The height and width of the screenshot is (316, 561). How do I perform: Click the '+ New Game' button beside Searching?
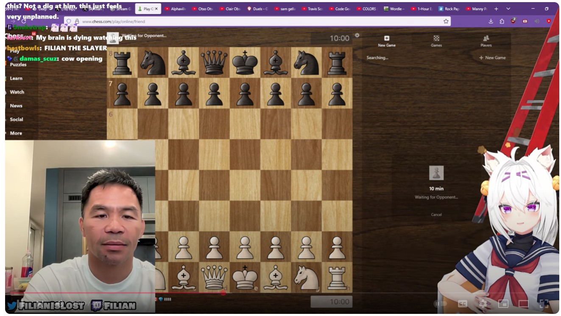[492, 58]
